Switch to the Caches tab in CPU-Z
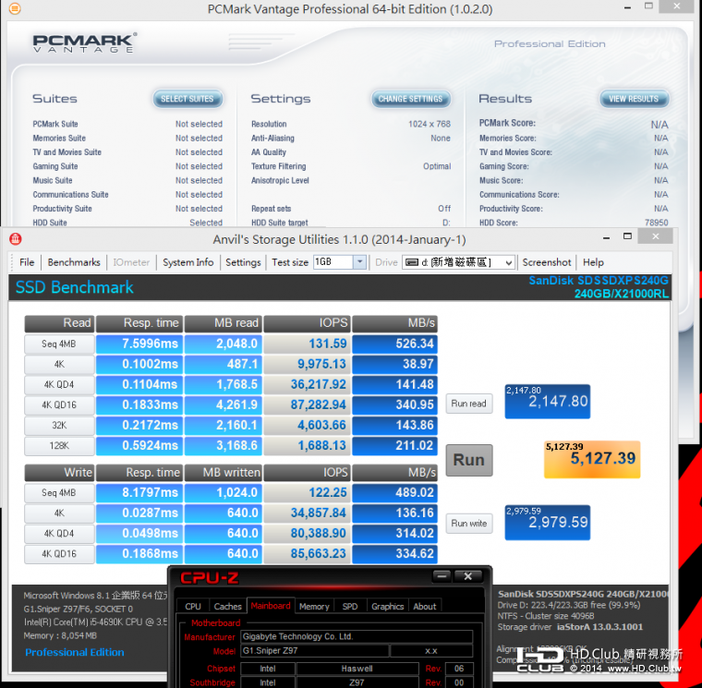702x688 pixels. pos(227,607)
